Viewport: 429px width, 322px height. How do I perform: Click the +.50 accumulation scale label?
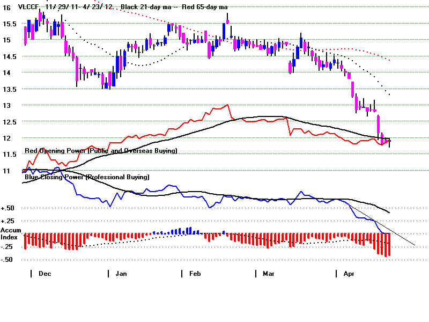(8, 208)
